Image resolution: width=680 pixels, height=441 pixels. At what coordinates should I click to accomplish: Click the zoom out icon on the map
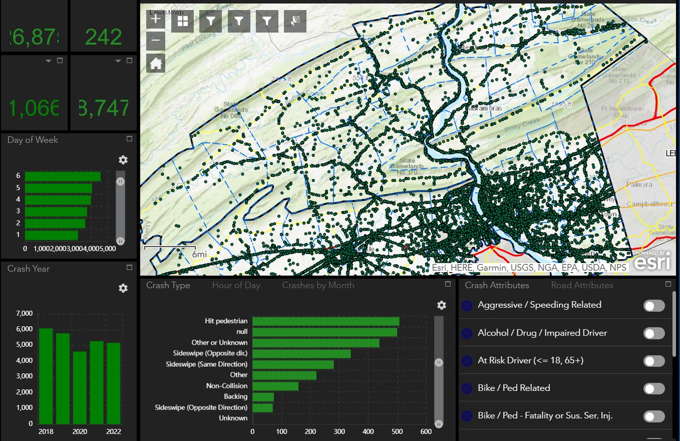click(x=155, y=41)
